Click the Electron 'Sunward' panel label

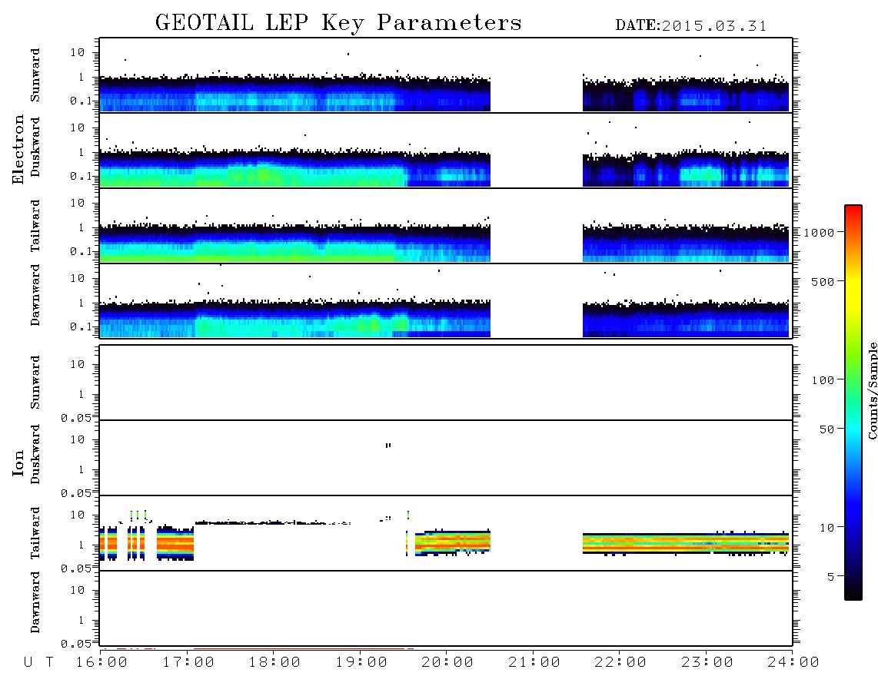coord(35,75)
